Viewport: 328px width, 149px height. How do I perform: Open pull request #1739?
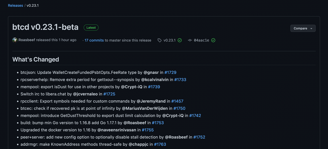click(x=154, y=87)
